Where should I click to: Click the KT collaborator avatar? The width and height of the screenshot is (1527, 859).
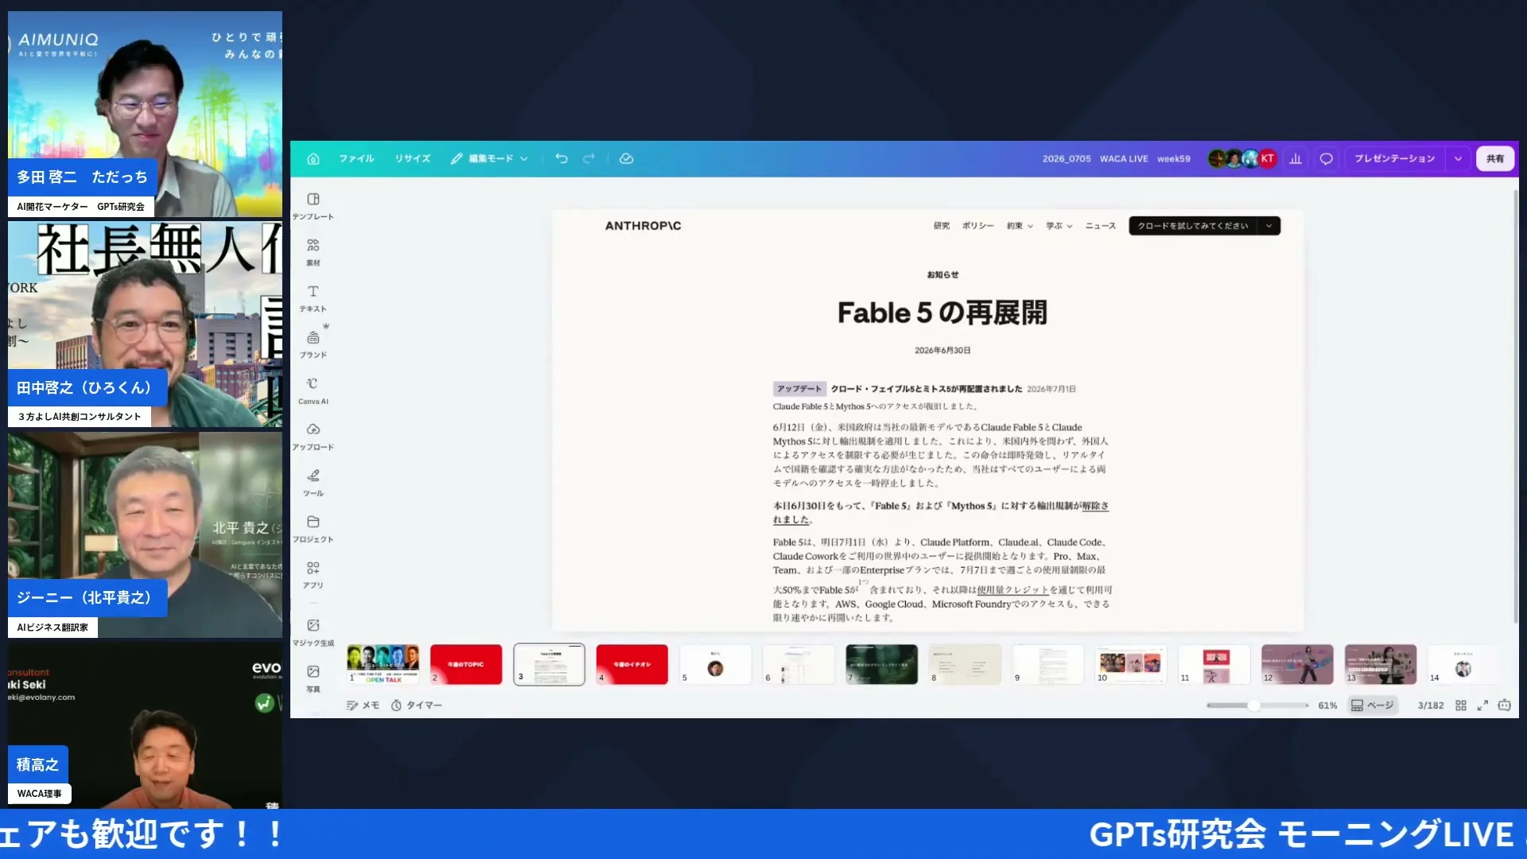(1268, 159)
